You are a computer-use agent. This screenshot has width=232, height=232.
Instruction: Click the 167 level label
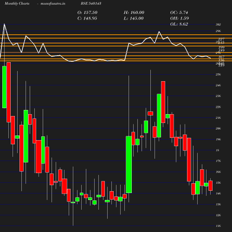pos(221,57)
